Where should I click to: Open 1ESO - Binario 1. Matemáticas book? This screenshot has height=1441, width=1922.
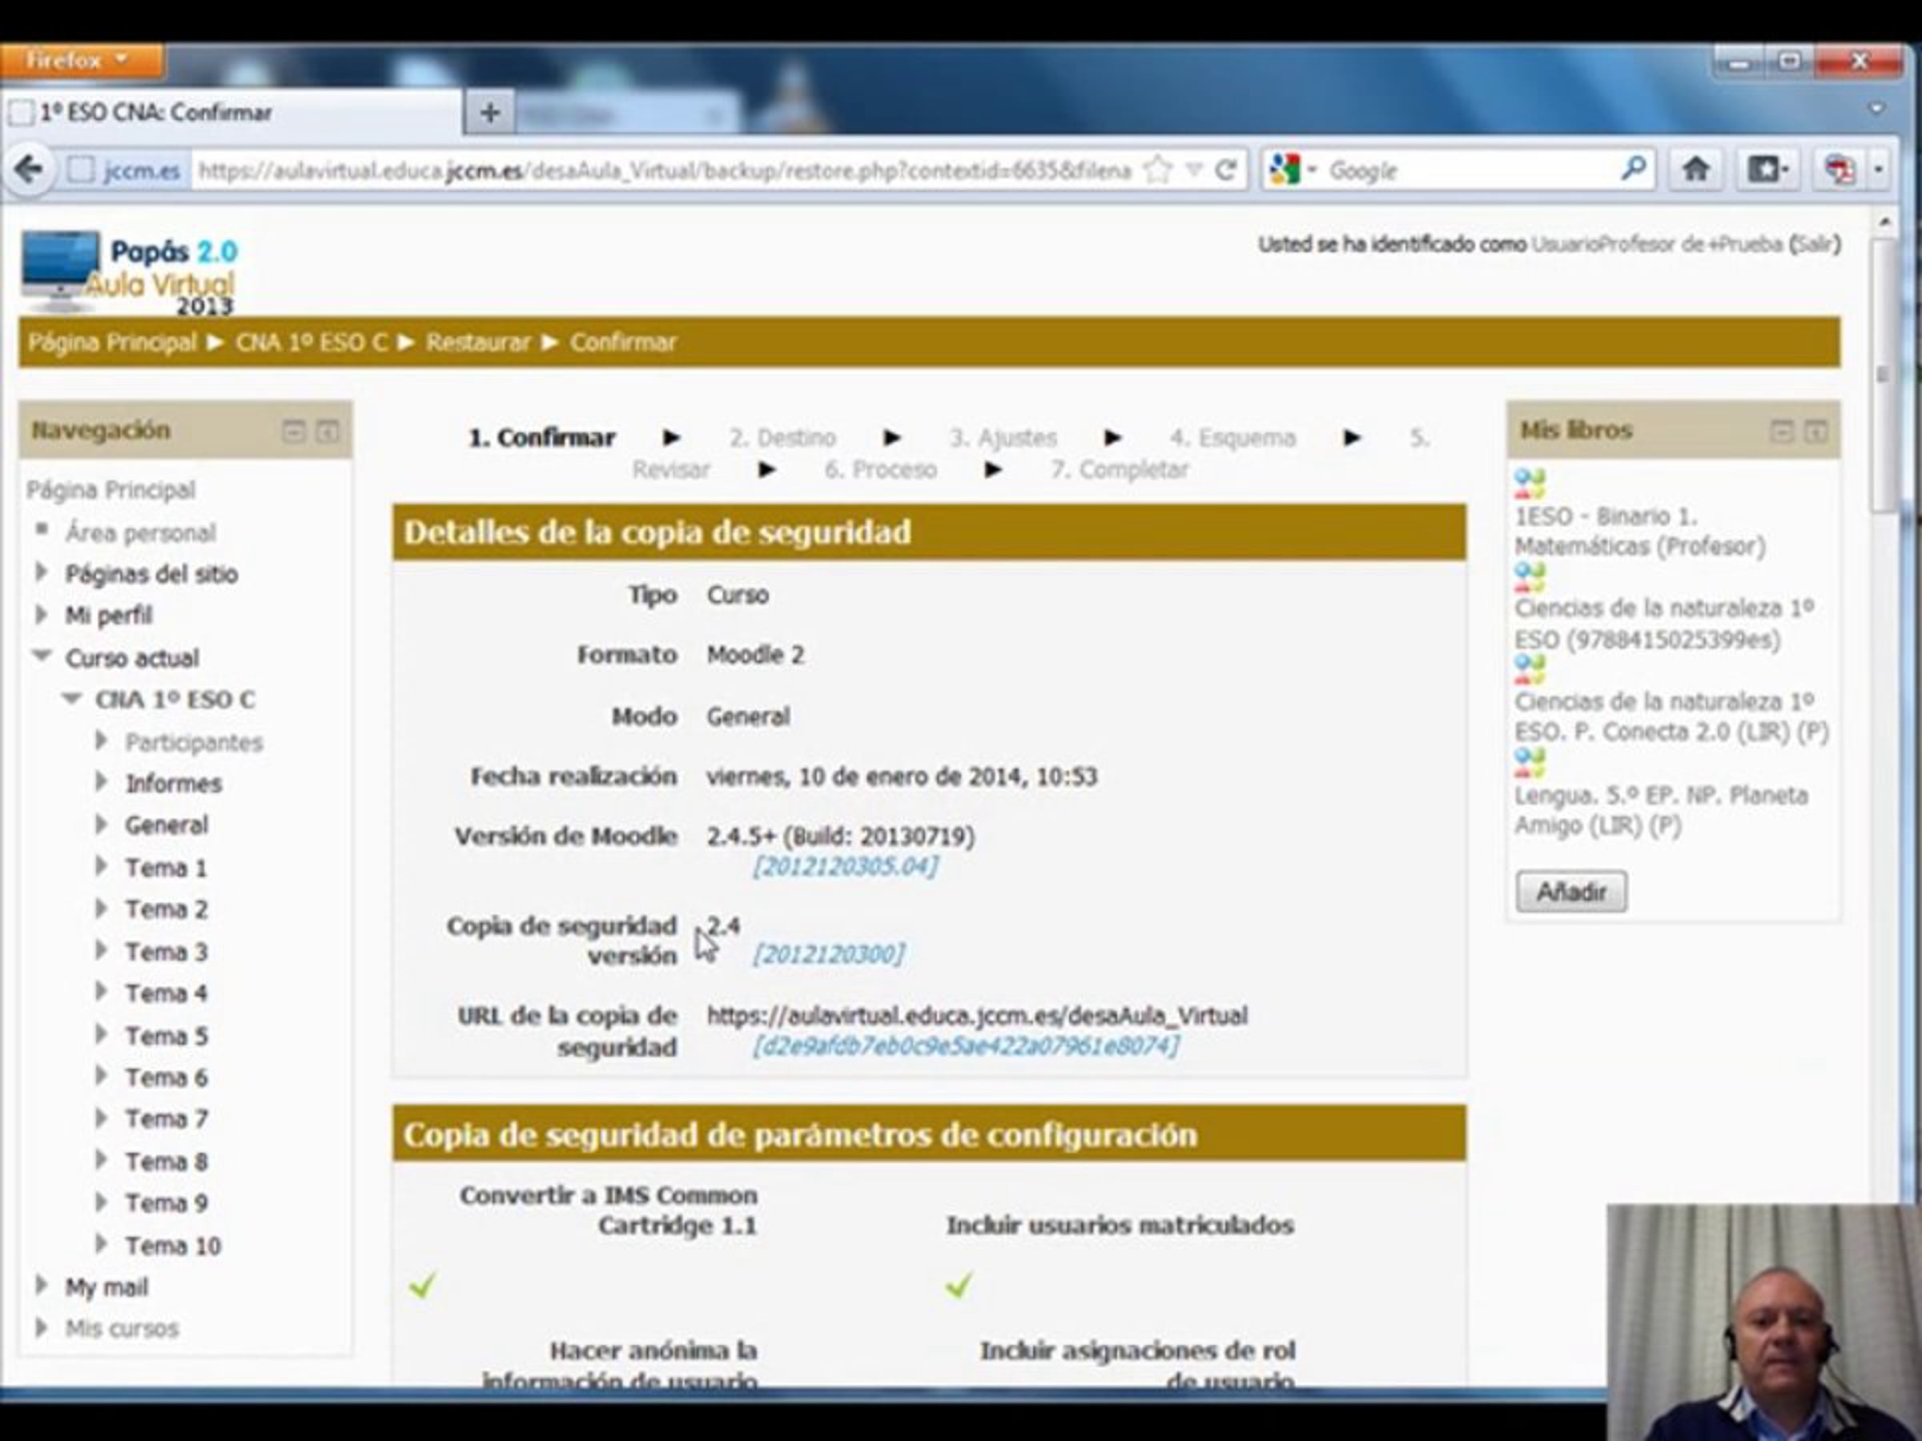pos(1639,531)
